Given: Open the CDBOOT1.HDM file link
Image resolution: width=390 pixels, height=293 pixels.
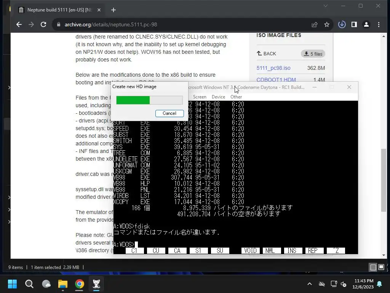Looking at the screenshot, I should 276,80.
